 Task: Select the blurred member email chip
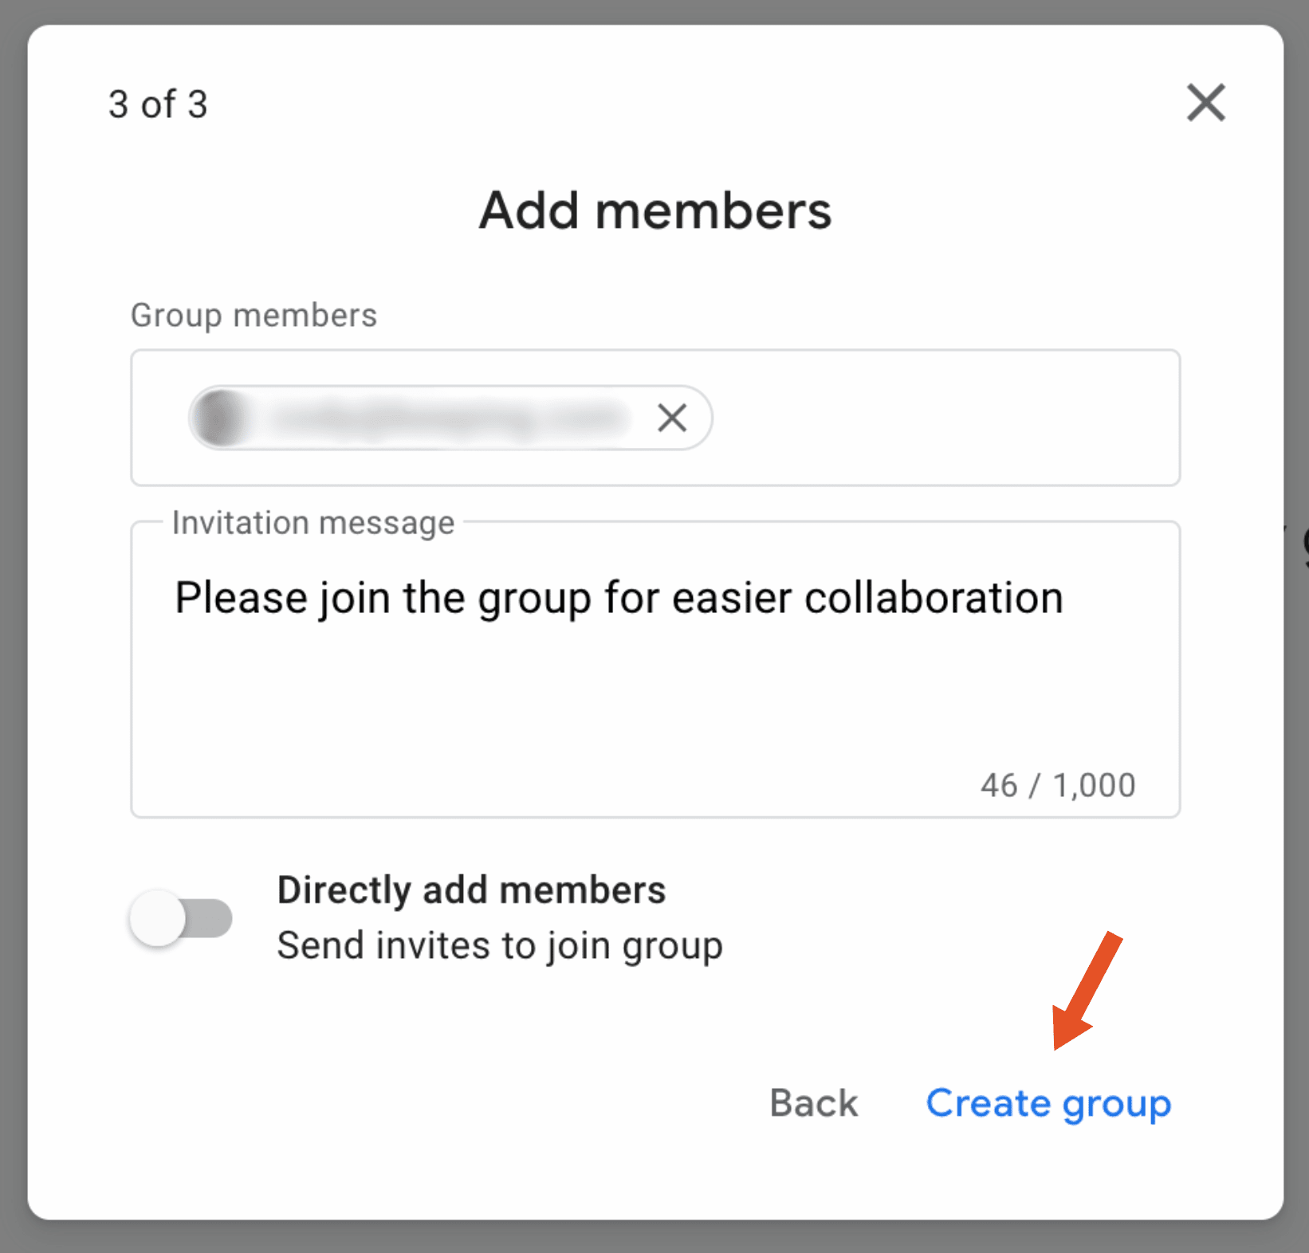446,418
